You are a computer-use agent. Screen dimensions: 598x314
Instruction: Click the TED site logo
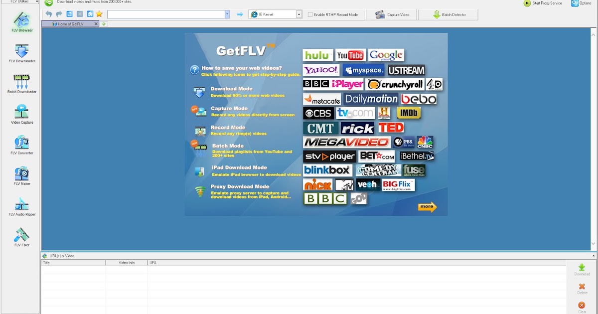click(x=391, y=128)
